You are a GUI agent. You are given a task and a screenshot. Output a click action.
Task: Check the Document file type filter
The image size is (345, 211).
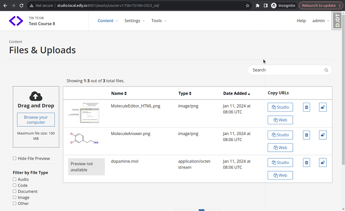tap(15, 191)
